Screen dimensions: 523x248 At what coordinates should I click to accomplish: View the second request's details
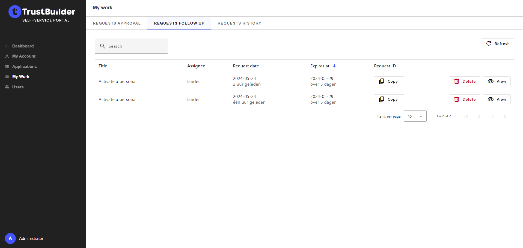click(x=497, y=99)
